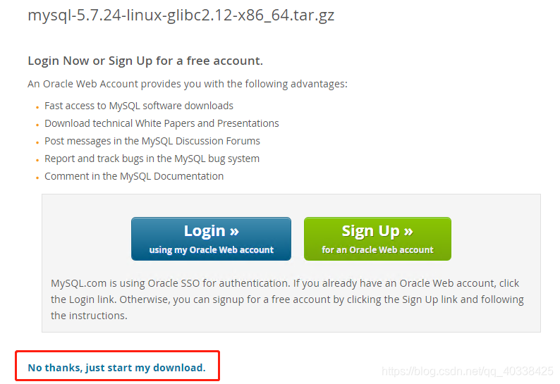Select the Comment in MySQL Documentation item
560x384 pixels.
(x=134, y=176)
